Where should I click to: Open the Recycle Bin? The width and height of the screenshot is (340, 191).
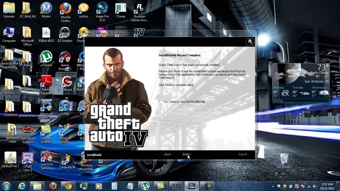[x=284, y=161]
